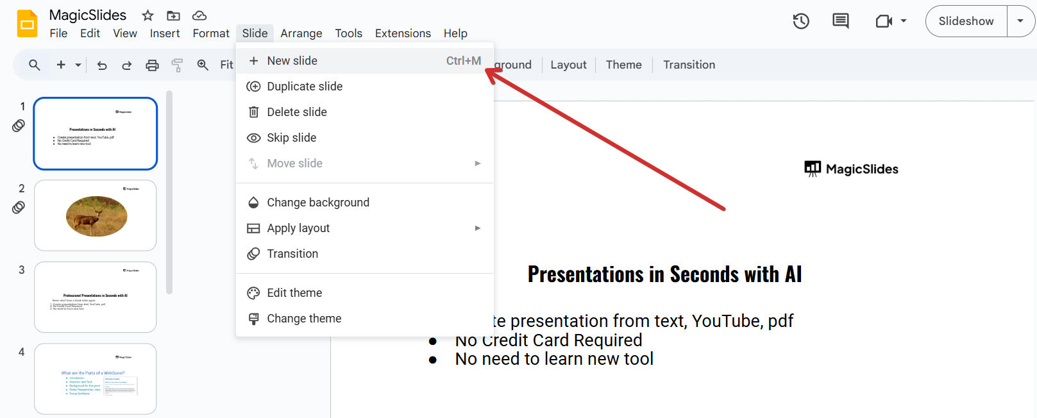Viewport: 1037px width, 418px height.
Task: Click the slide title 'Presentations in Seconds with AI'
Action: 665,274
